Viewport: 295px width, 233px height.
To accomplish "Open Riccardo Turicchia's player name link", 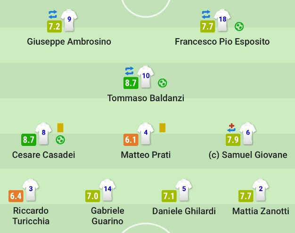I will [x=31, y=216].
